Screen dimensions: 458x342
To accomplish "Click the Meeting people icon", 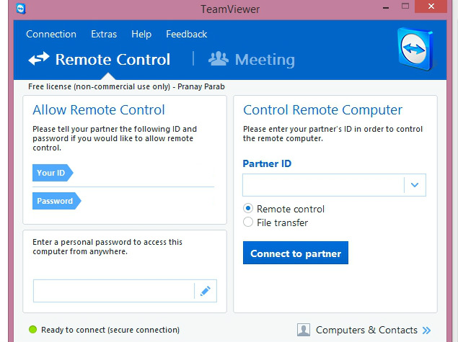I will pos(219,58).
